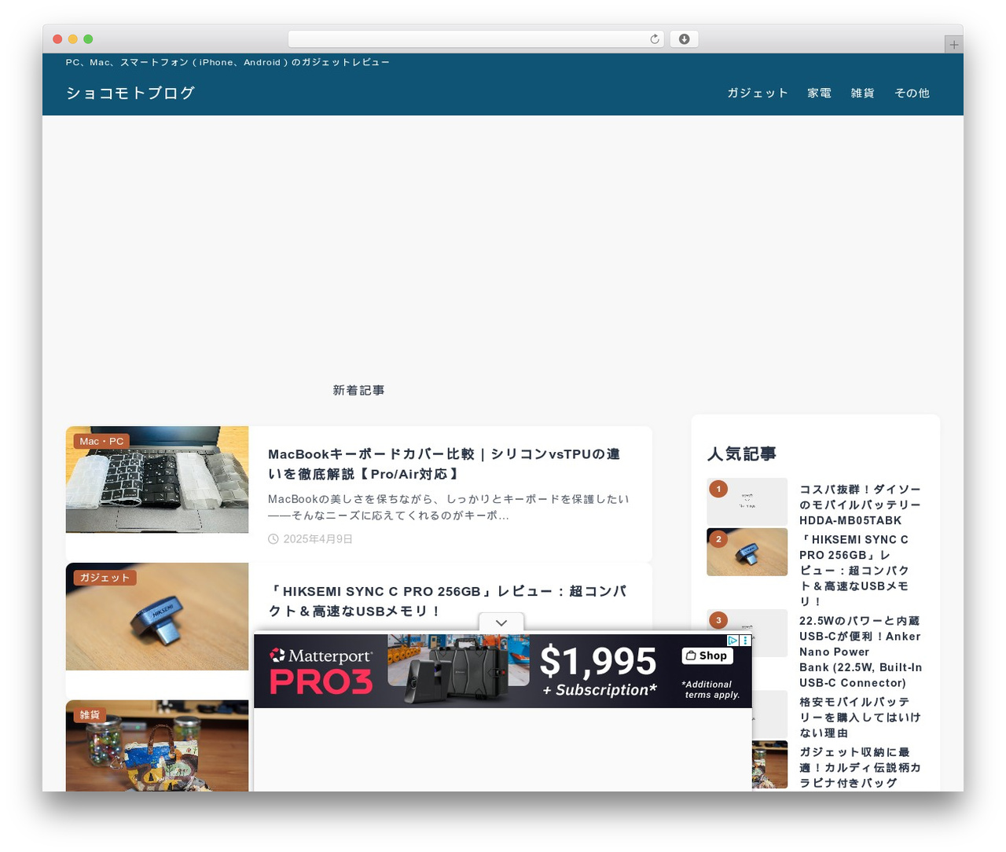The height and width of the screenshot is (852, 1006).
Task: Click the browser reload icon
Action: tap(655, 39)
